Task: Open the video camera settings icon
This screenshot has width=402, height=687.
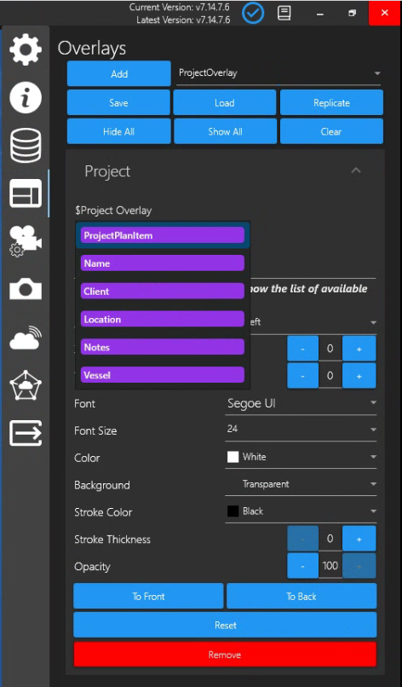Action: (26, 241)
